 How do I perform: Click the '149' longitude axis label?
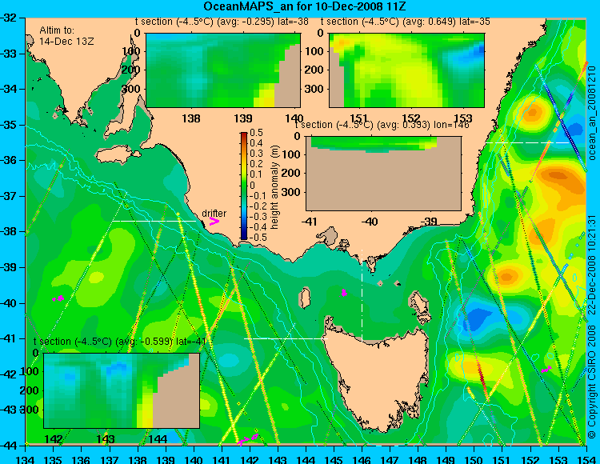446,459
